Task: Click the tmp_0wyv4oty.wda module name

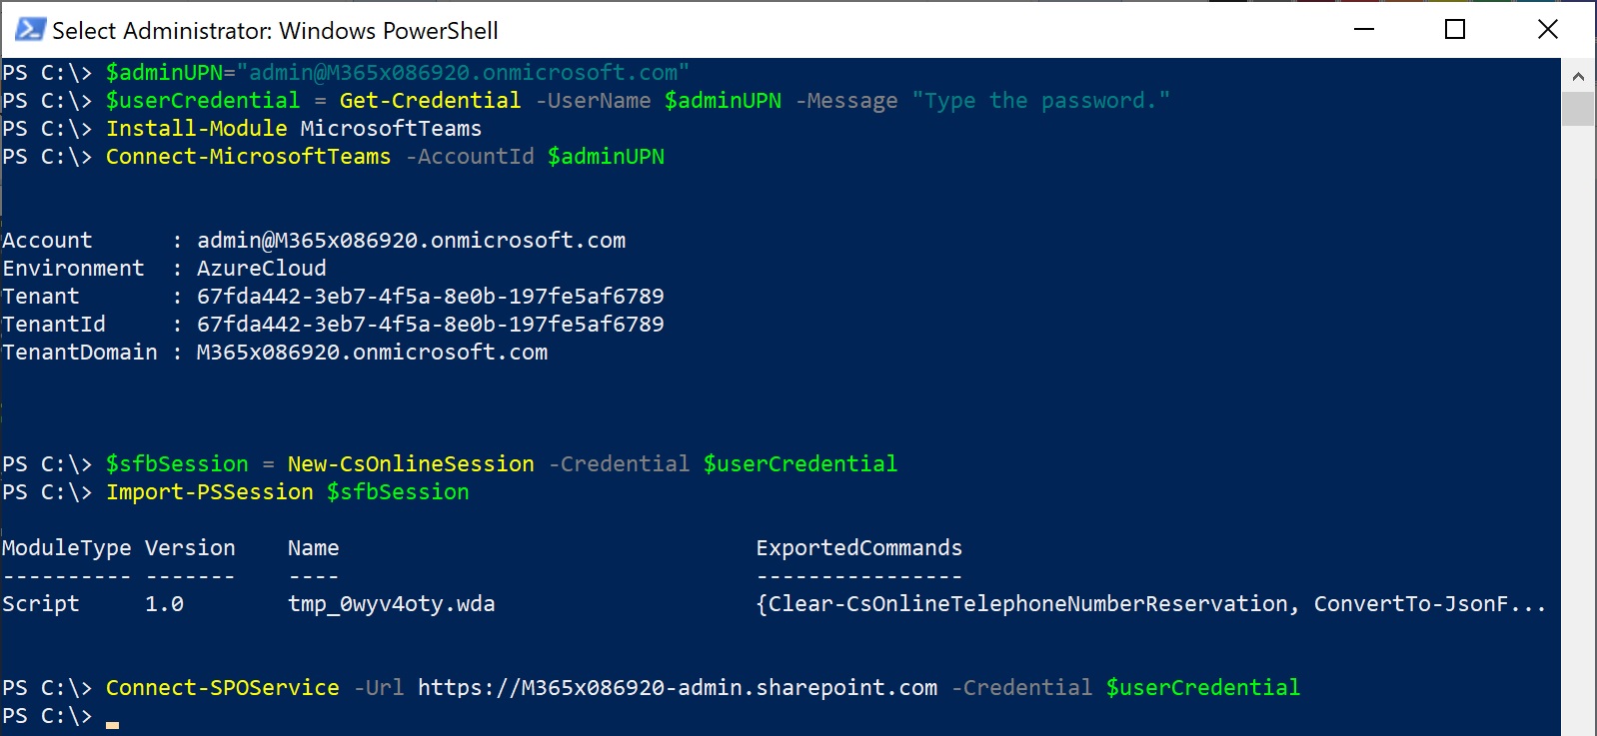Action: point(392,604)
